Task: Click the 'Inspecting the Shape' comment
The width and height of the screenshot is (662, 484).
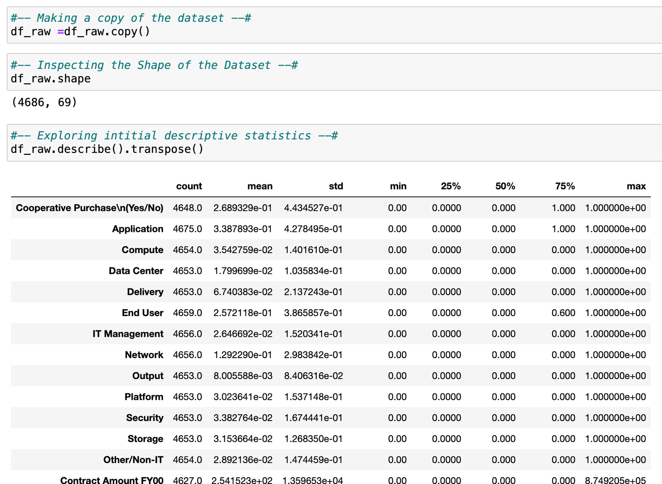Action: click(x=154, y=65)
